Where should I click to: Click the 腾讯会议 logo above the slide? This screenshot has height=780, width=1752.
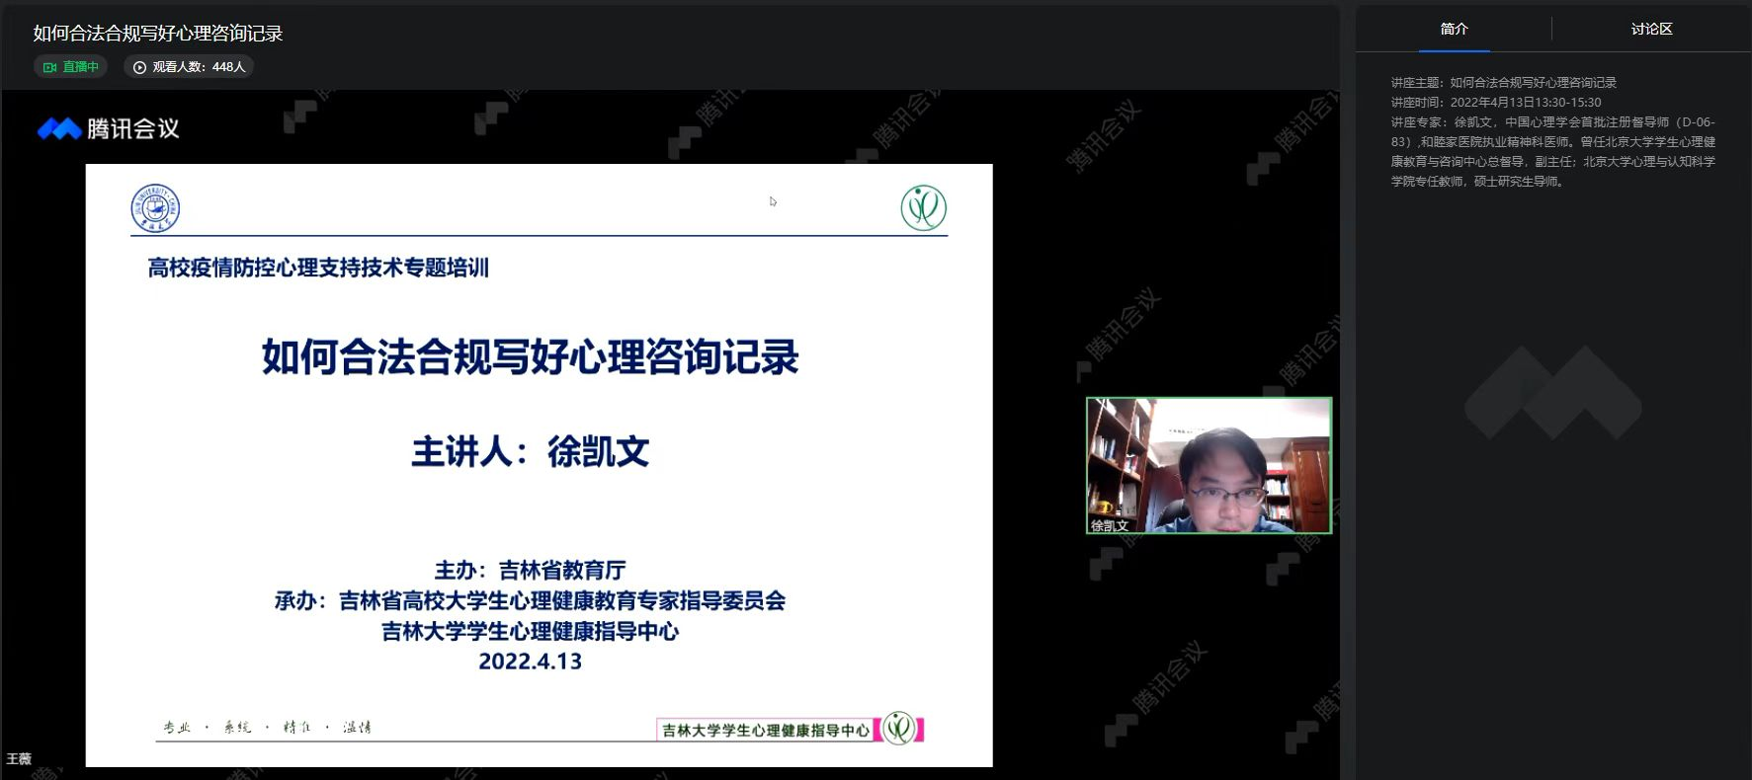[x=109, y=129]
